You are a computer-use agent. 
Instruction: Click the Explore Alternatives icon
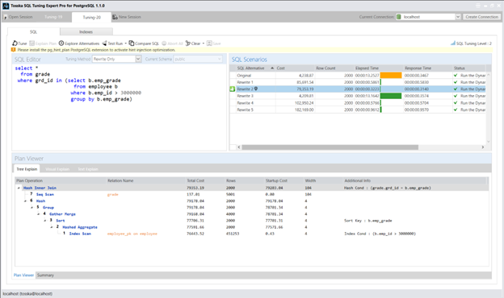[x=61, y=43]
